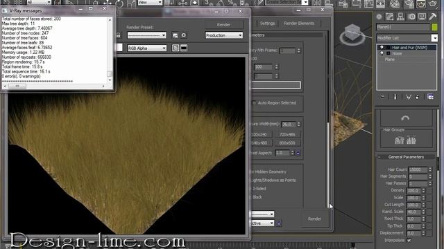444x249 pixels.
Task: Click the Density value field
Action: pos(413,191)
